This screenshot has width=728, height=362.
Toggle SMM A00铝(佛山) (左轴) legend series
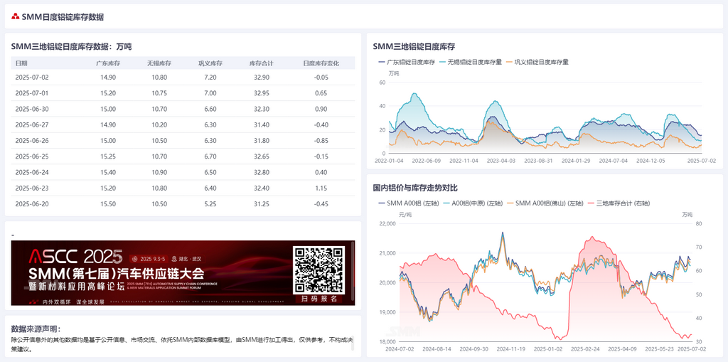[x=547, y=203]
